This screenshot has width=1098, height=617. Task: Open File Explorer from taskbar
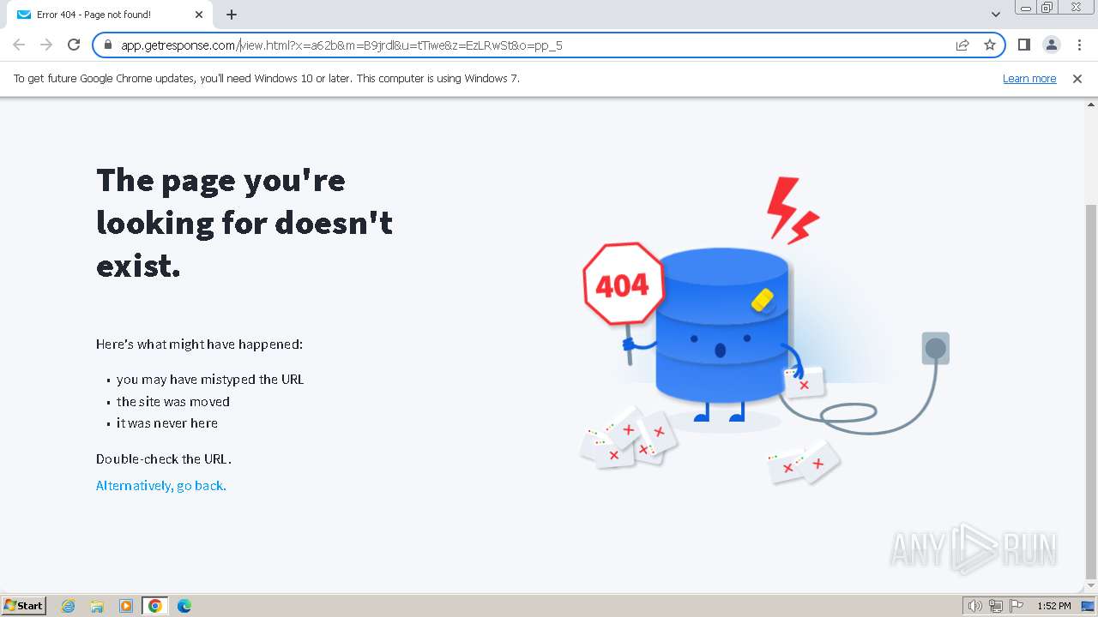pyautogui.click(x=97, y=606)
